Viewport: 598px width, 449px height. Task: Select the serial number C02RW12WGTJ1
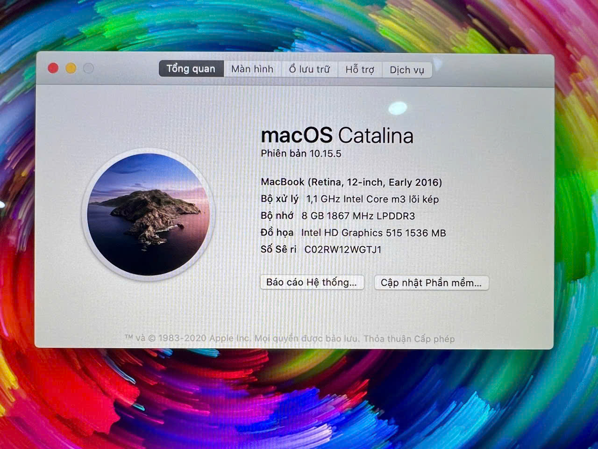click(343, 249)
